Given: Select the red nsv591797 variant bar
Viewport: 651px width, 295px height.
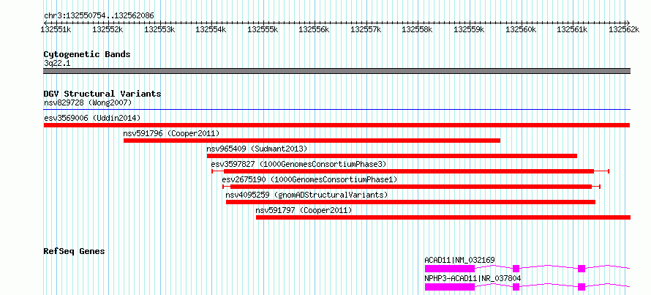Looking at the screenshot, I should coord(443,217).
